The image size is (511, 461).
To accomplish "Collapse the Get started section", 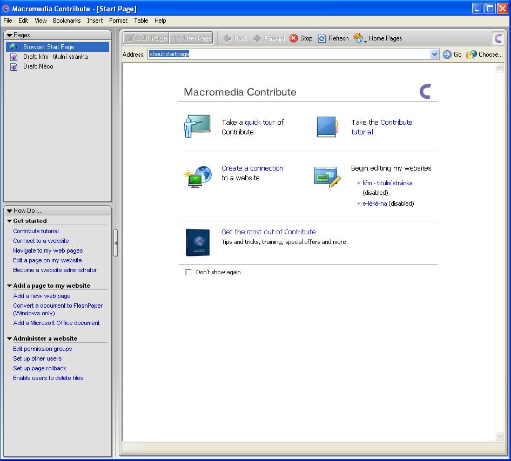I will point(9,221).
